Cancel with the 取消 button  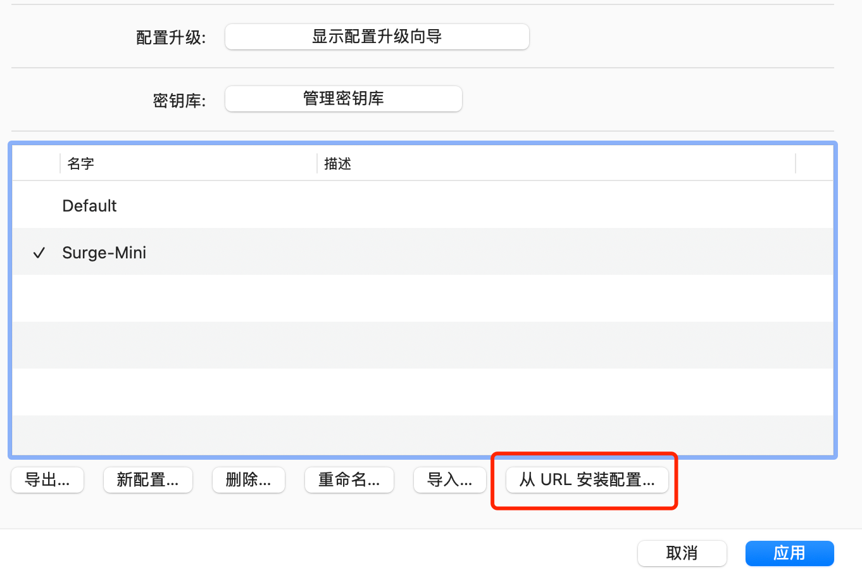pos(682,553)
